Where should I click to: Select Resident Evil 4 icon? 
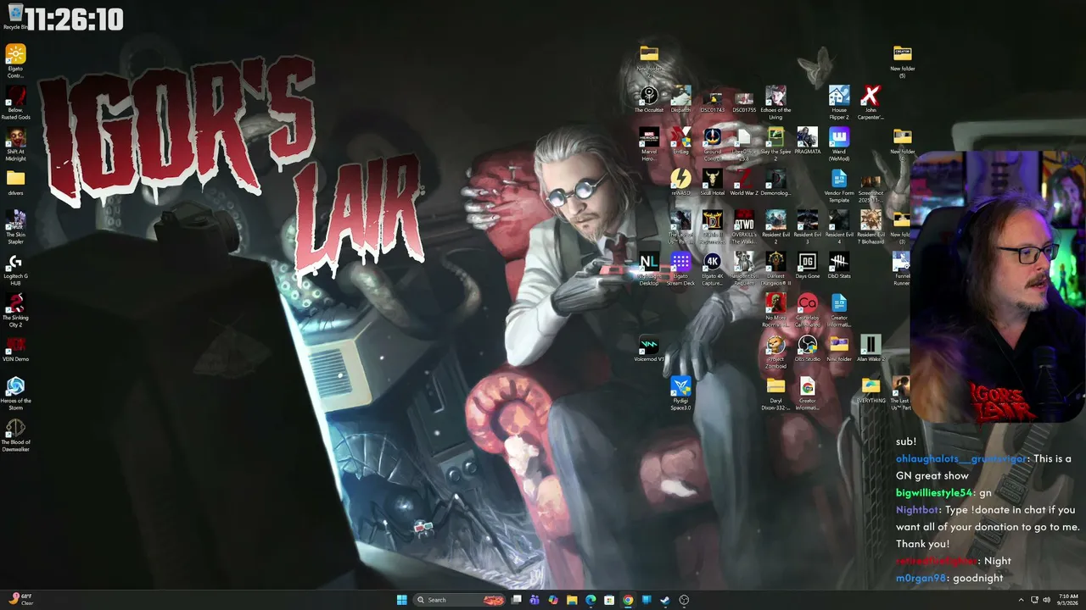839,227
